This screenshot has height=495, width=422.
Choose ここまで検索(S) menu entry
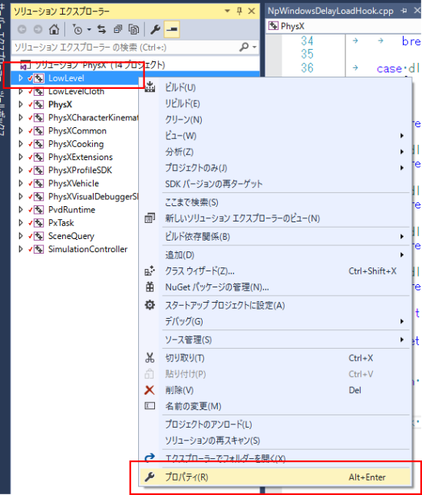click(x=275, y=202)
